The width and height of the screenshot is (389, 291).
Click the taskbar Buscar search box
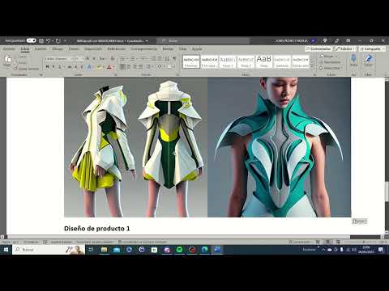[x=49, y=250]
